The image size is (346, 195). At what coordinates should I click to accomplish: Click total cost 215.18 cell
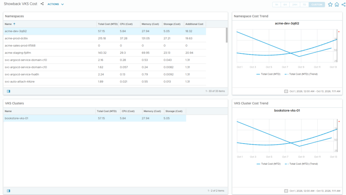click(102, 38)
